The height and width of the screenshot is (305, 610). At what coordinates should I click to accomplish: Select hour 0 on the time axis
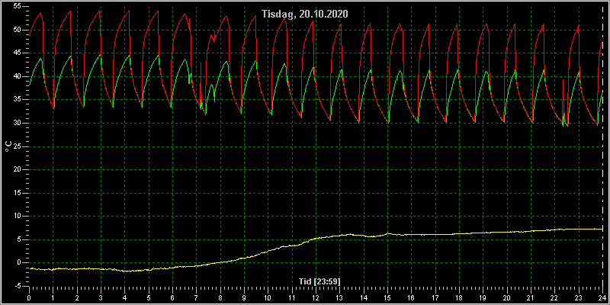point(29,298)
